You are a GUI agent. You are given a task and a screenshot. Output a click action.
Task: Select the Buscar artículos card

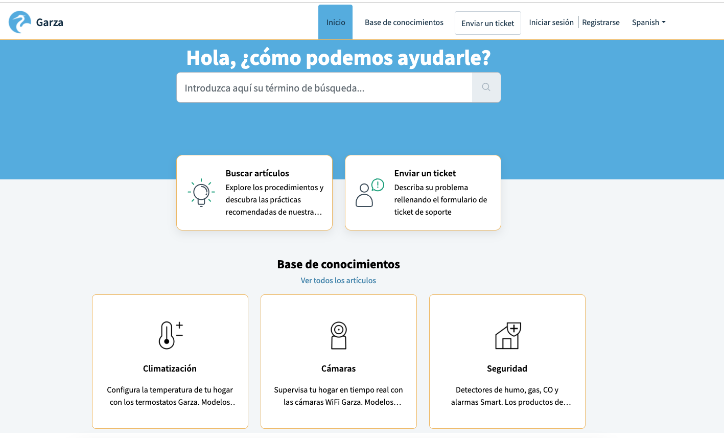pyautogui.click(x=254, y=193)
